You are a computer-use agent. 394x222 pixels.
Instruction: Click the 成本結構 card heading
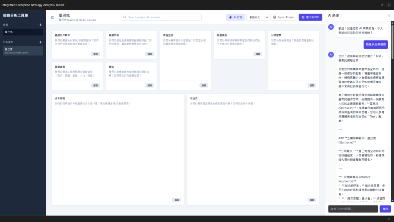pos(60,98)
